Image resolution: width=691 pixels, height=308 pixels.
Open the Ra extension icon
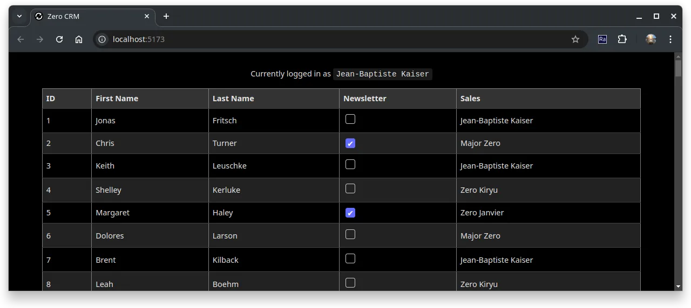(602, 39)
